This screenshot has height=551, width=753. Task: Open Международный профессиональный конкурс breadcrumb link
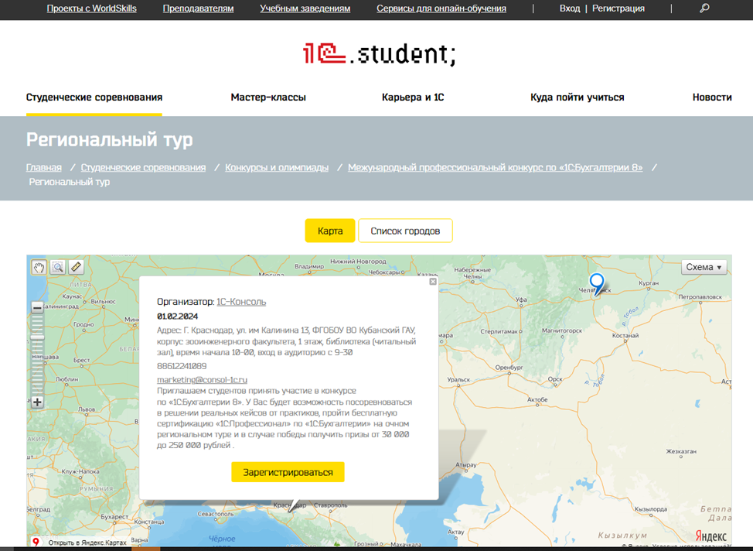[x=495, y=167]
